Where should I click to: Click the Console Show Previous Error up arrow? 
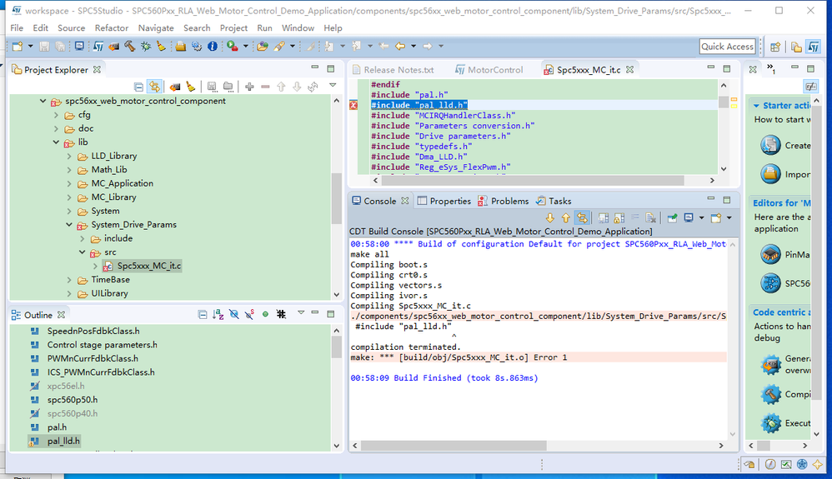tap(565, 218)
